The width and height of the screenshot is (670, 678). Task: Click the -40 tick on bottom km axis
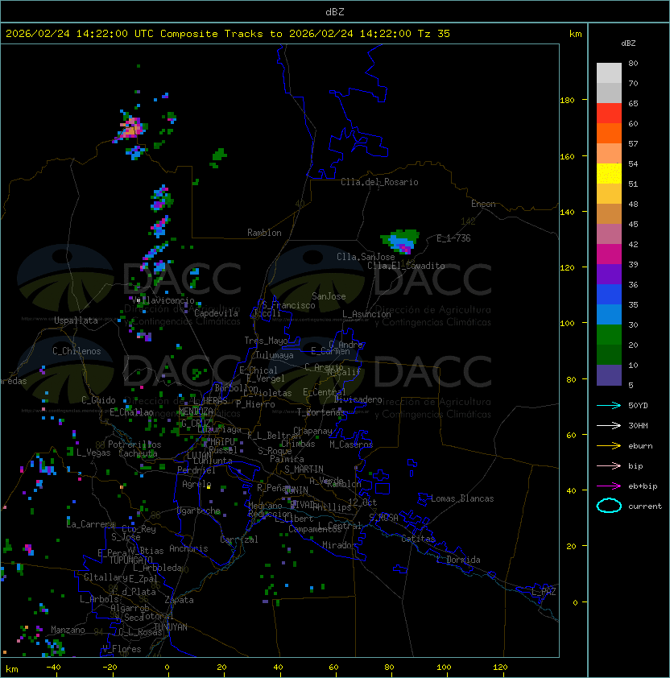click(x=53, y=668)
